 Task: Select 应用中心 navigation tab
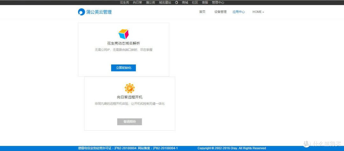pos(239,12)
